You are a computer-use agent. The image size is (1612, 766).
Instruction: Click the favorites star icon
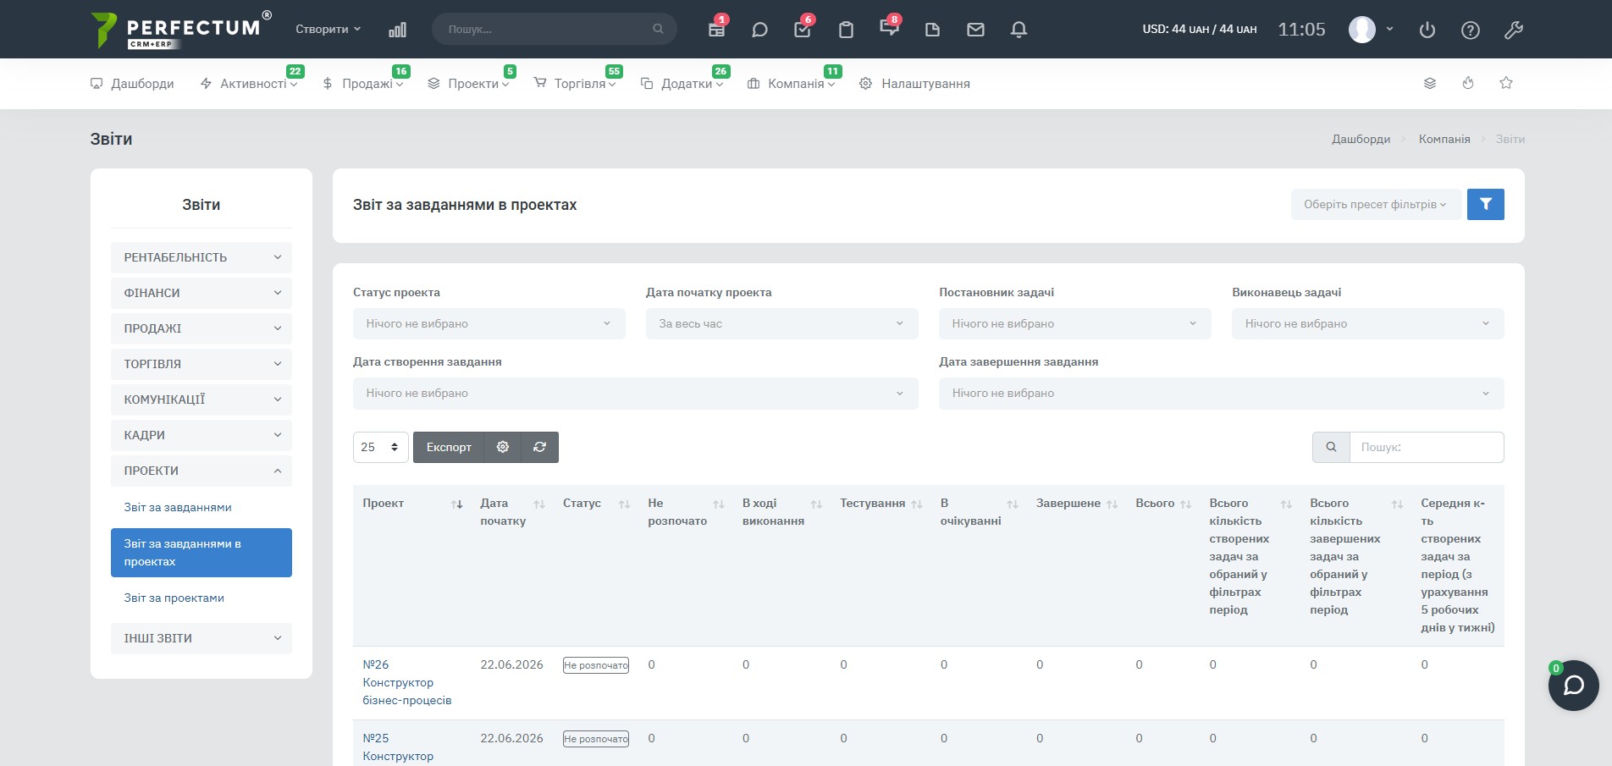[1505, 83]
